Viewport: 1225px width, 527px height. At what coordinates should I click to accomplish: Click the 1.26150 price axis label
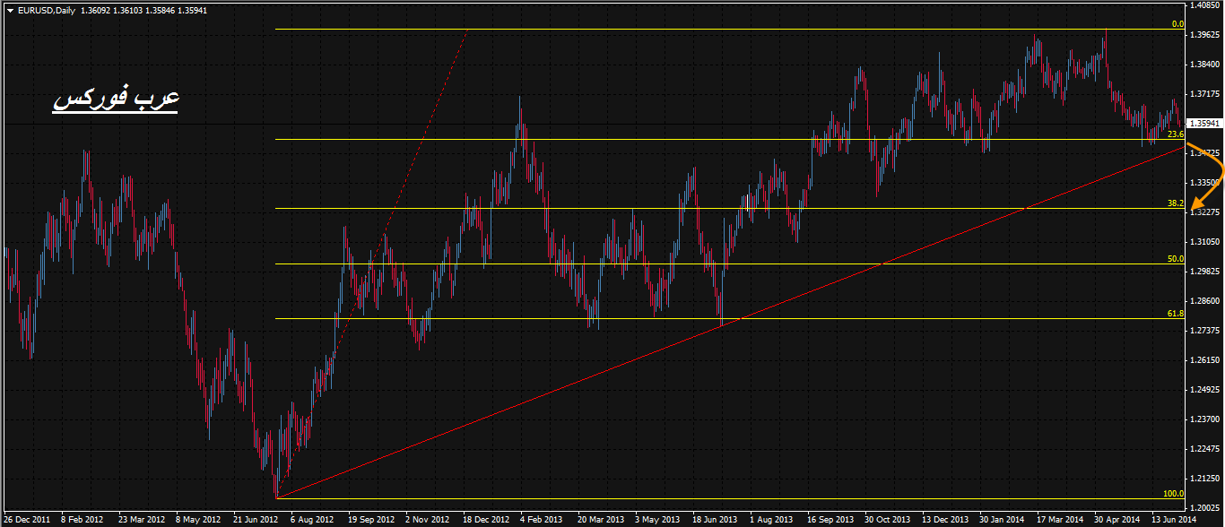[x=1205, y=360]
